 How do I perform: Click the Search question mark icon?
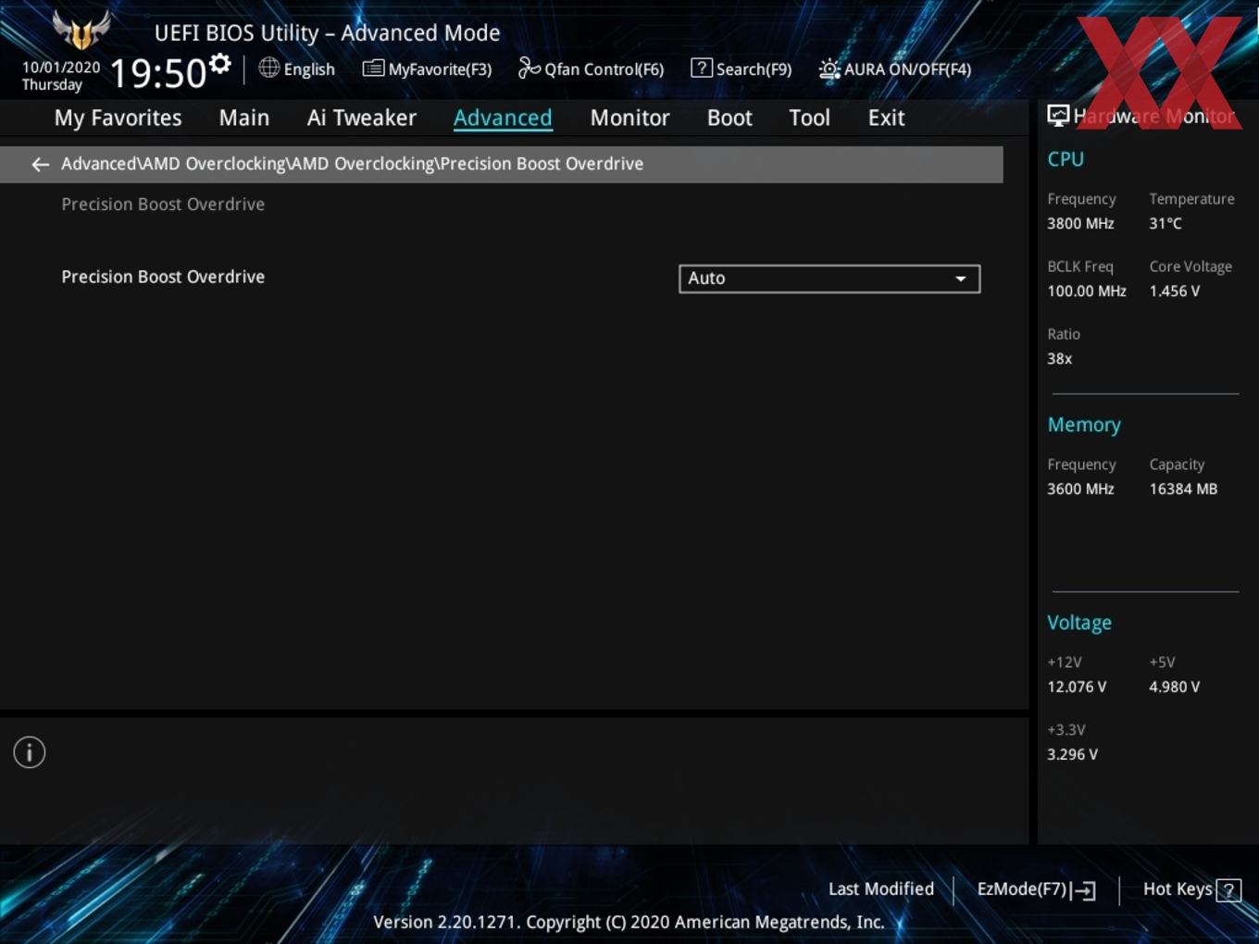point(702,68)
